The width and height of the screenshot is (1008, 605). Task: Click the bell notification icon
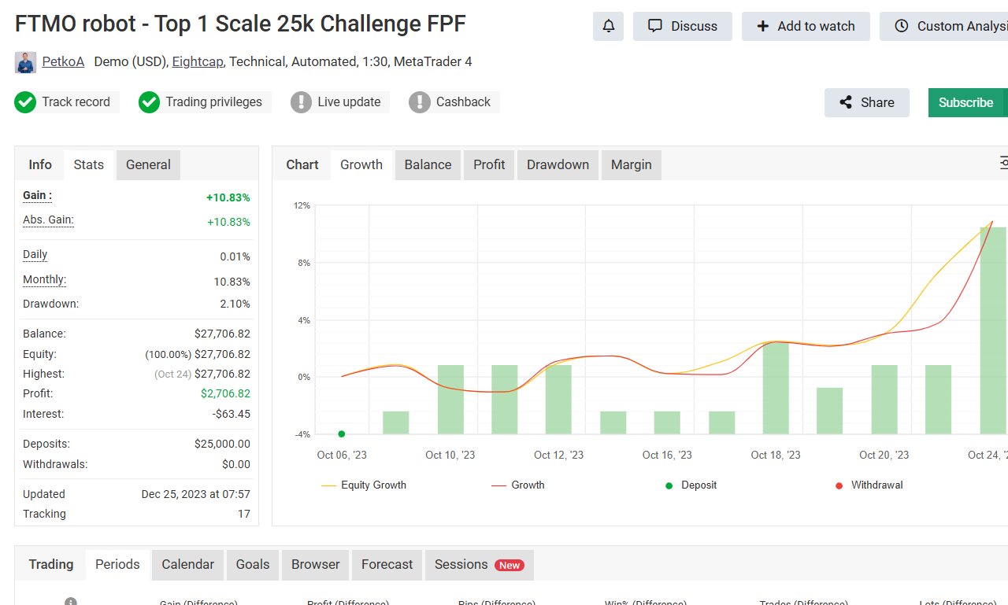click(x=608, y=26)
